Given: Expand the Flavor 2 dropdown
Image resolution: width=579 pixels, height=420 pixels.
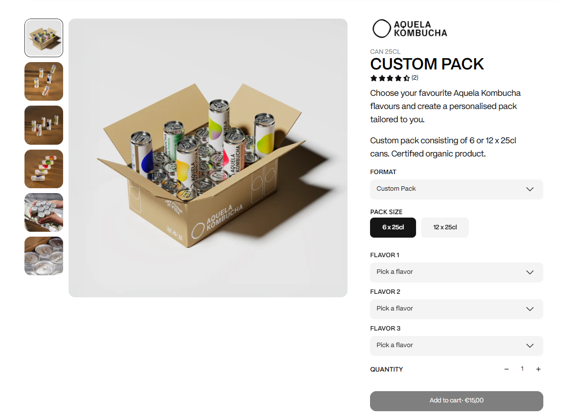Looking at the screenshot, I should pyautogui.click(x=457, y=309).
